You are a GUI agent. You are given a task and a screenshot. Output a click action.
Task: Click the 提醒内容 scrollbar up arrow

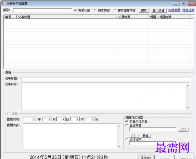(119, 126)
